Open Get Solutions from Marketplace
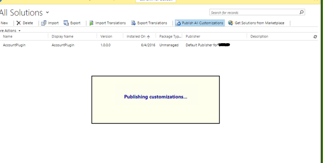The height and width of the screenshot is (163, 323). point(260,23)
